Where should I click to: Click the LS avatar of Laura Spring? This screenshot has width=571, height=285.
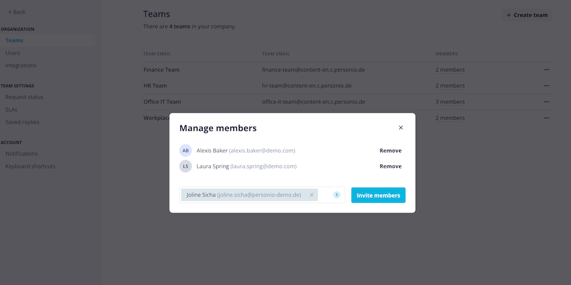(185, 166)
